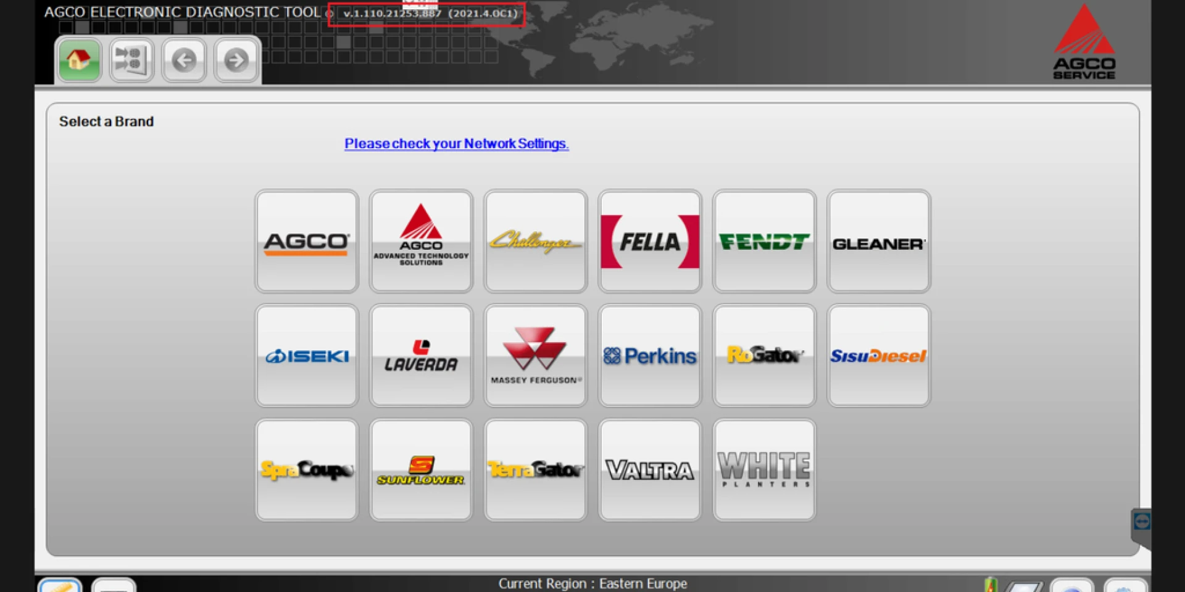Choose AGCO Advanced Technology Solutions brand
The width and height of the screenshot is (1185, 592).
pos(421,241)
